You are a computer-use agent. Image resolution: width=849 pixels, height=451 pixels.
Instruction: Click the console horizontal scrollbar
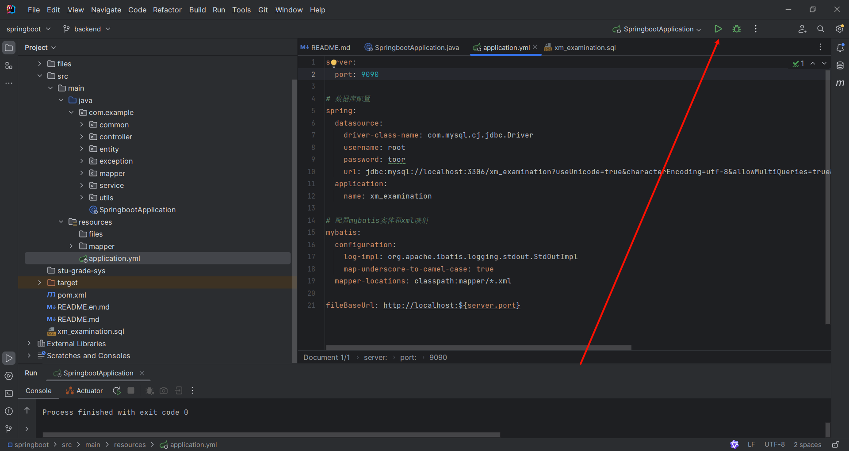271,435
